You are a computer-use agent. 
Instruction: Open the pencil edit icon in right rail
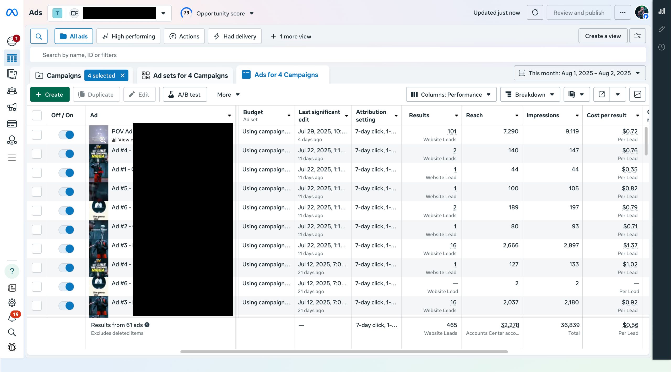(x=661, y=29)
